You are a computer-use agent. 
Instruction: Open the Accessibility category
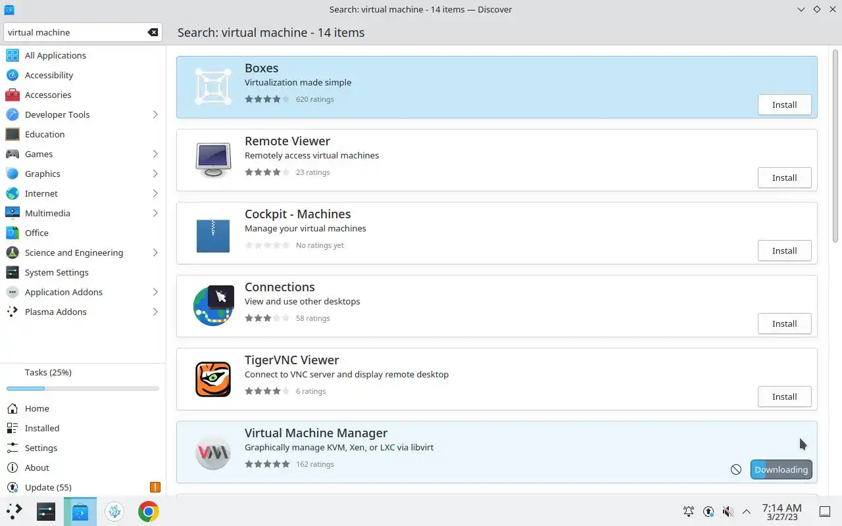coord(83,75)
